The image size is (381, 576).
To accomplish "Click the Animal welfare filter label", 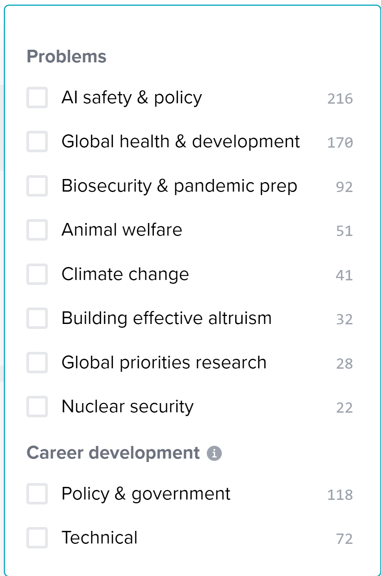I will [122, 230].
